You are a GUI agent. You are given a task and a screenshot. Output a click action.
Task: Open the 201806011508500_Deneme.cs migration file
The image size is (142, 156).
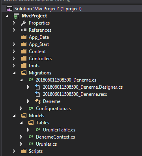[x=66, y=80]
